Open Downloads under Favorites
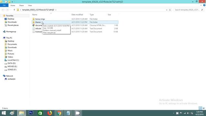 click(12, 22)
